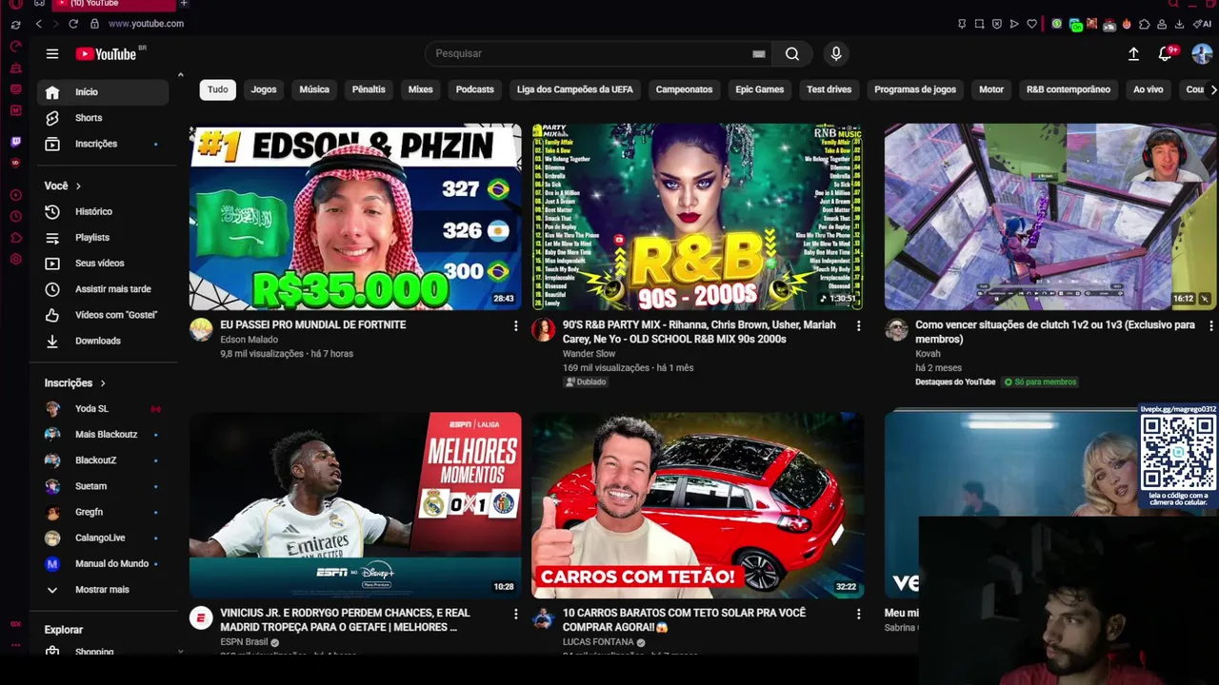Open the Twitch icon in Opera sidebar
Viewport: 1219px width, 685px height.
pos(15,142)
